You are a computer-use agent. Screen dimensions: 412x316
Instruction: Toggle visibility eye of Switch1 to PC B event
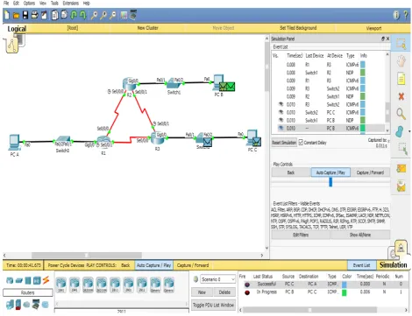281,120
